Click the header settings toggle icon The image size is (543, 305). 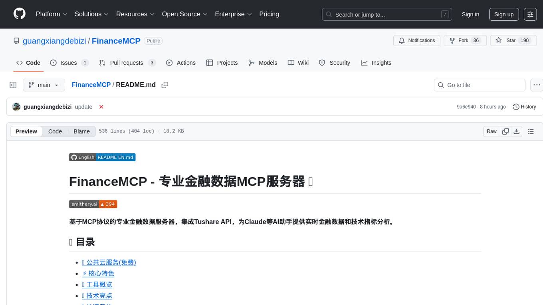pos(530,14)
